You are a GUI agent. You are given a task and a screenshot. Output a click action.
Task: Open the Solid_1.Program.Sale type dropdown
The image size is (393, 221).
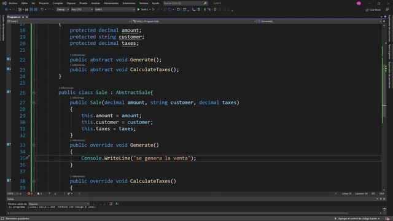194,21
